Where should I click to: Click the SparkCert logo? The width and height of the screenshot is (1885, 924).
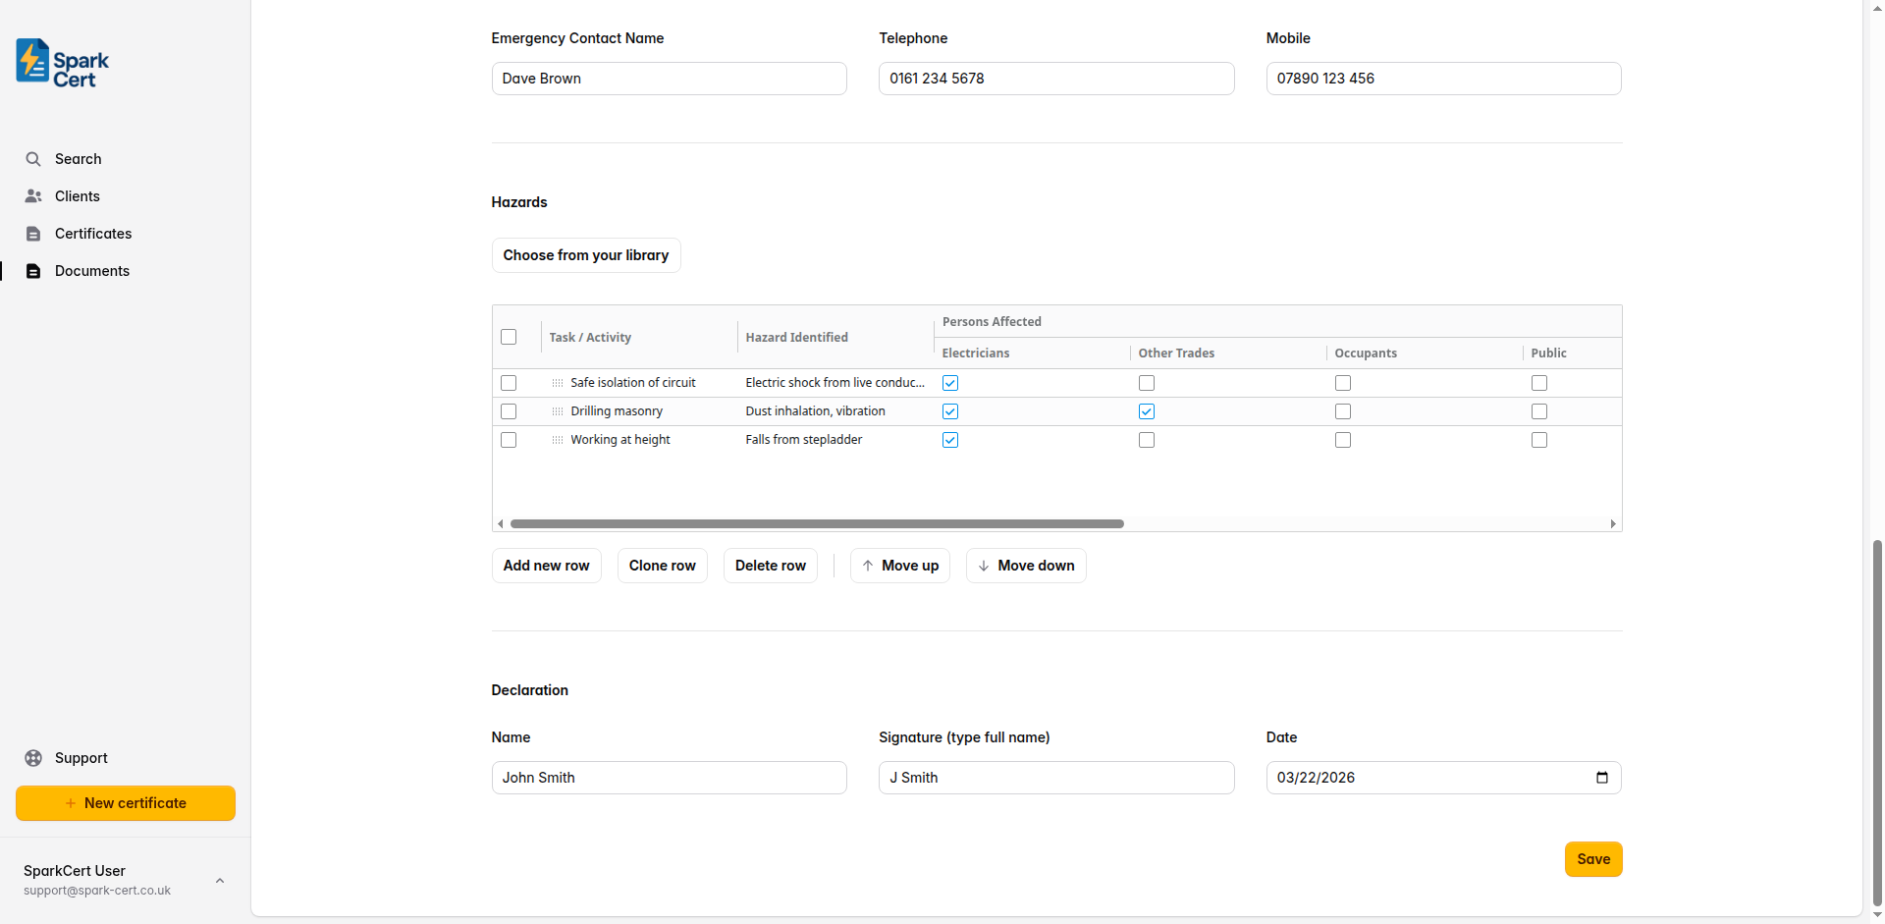click(x=60, y=62)
